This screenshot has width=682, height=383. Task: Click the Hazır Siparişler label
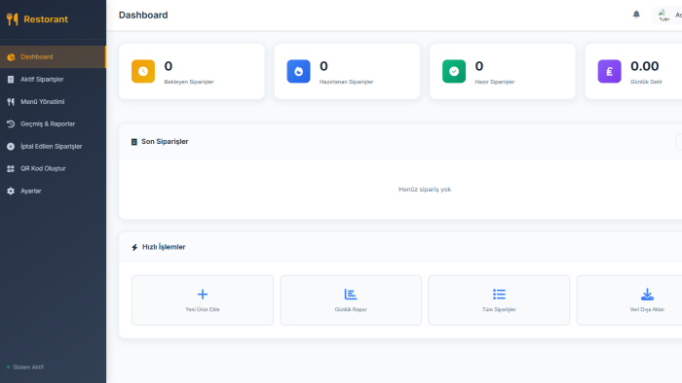495,82
